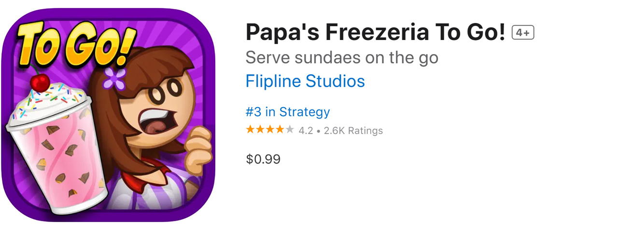Click the third orange rating star
618x230 pixels.
pos(270,130)
